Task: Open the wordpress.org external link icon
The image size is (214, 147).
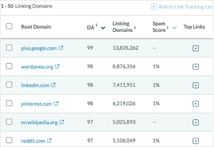Action: coord(57,67)
